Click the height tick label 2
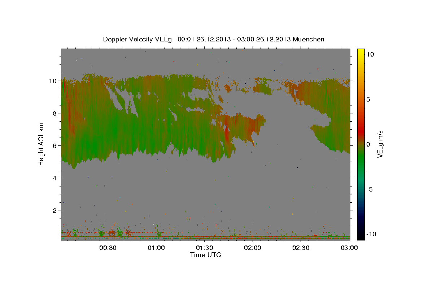This screenshot has width=433, height=288. click(x=55, y=211)
